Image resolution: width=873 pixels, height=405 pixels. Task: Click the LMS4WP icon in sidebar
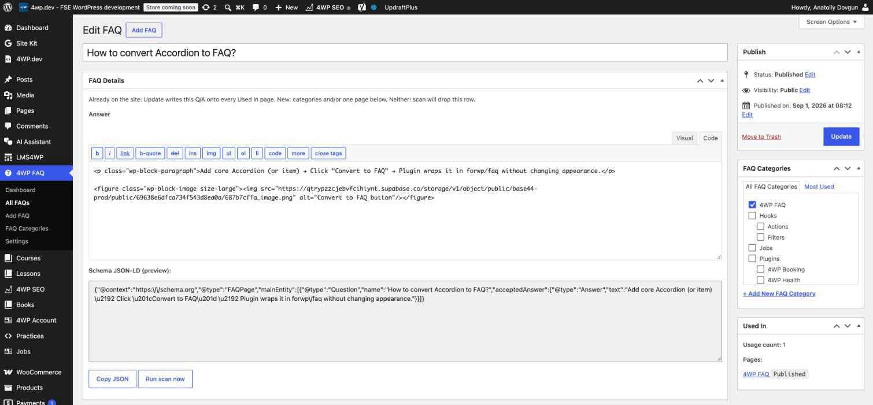(8, 157)
